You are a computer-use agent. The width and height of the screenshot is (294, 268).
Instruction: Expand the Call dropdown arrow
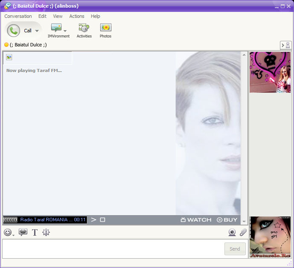(37, 31)
